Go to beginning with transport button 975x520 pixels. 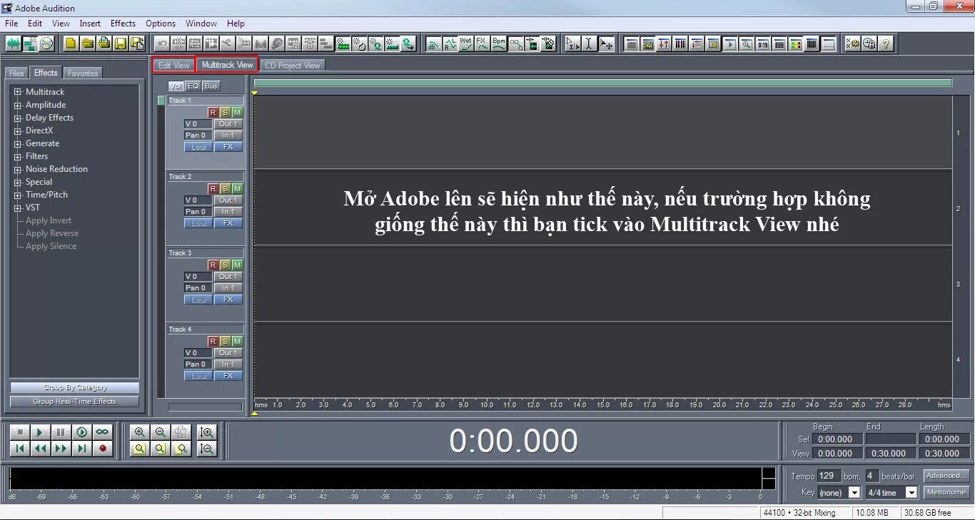(20, 449)
